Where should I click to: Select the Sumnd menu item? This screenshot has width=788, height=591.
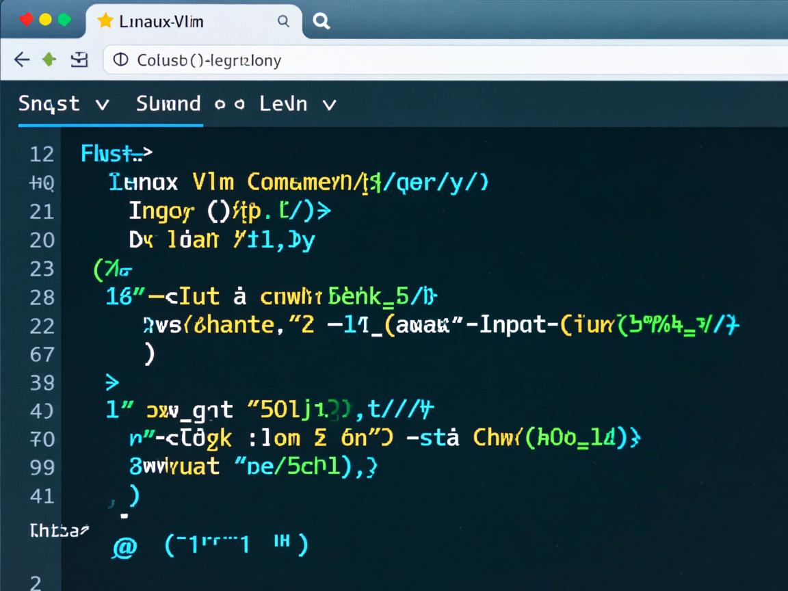pyautogui.click(x=168, y=104)
